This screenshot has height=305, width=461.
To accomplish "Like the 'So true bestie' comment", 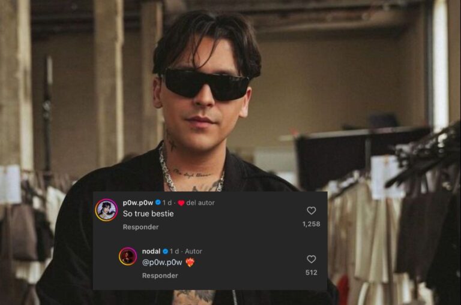I will (x=311, y=210).
